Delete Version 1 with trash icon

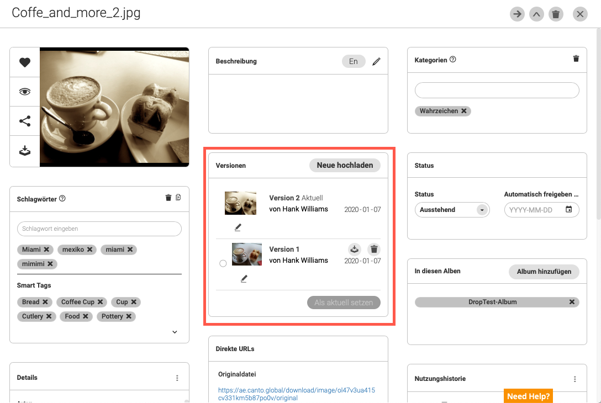(x=374, y=250)
